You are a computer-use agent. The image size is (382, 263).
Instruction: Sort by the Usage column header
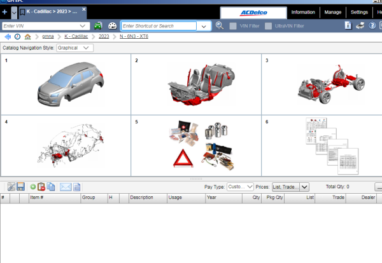(x=186, y=198)
